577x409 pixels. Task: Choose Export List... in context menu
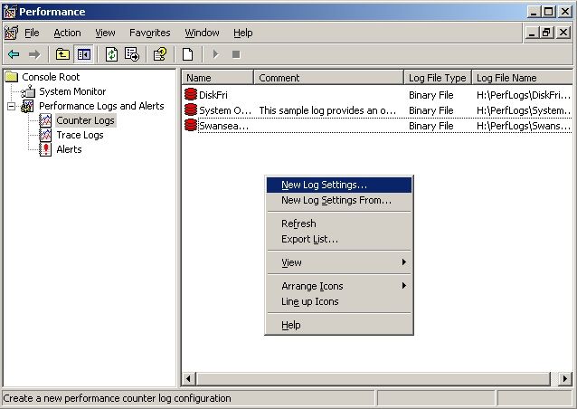pos(339,239)
